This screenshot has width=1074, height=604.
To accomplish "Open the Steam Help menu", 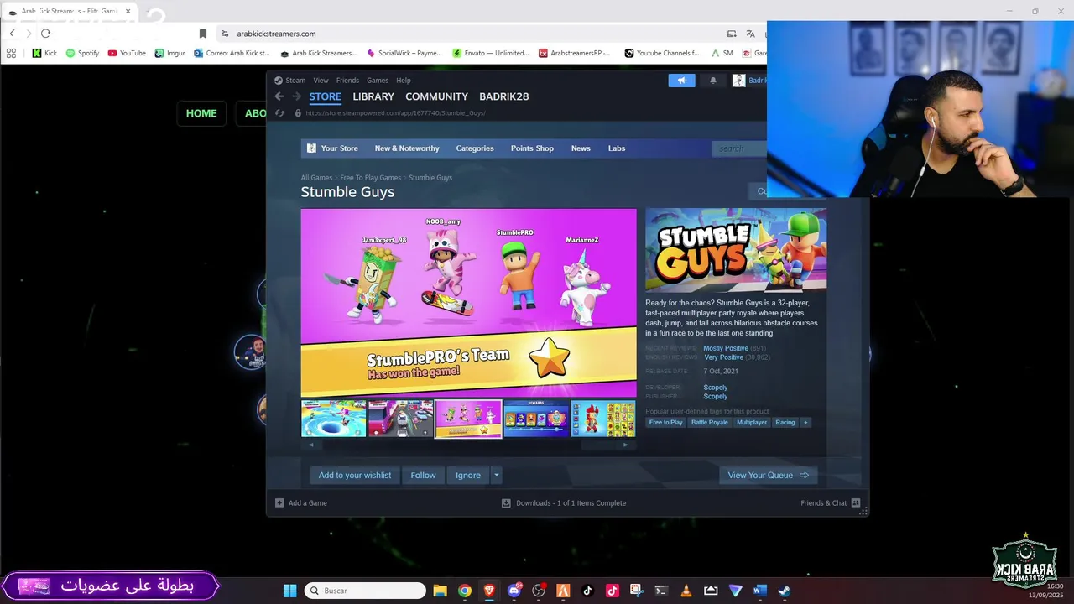I will coord(404,81).
